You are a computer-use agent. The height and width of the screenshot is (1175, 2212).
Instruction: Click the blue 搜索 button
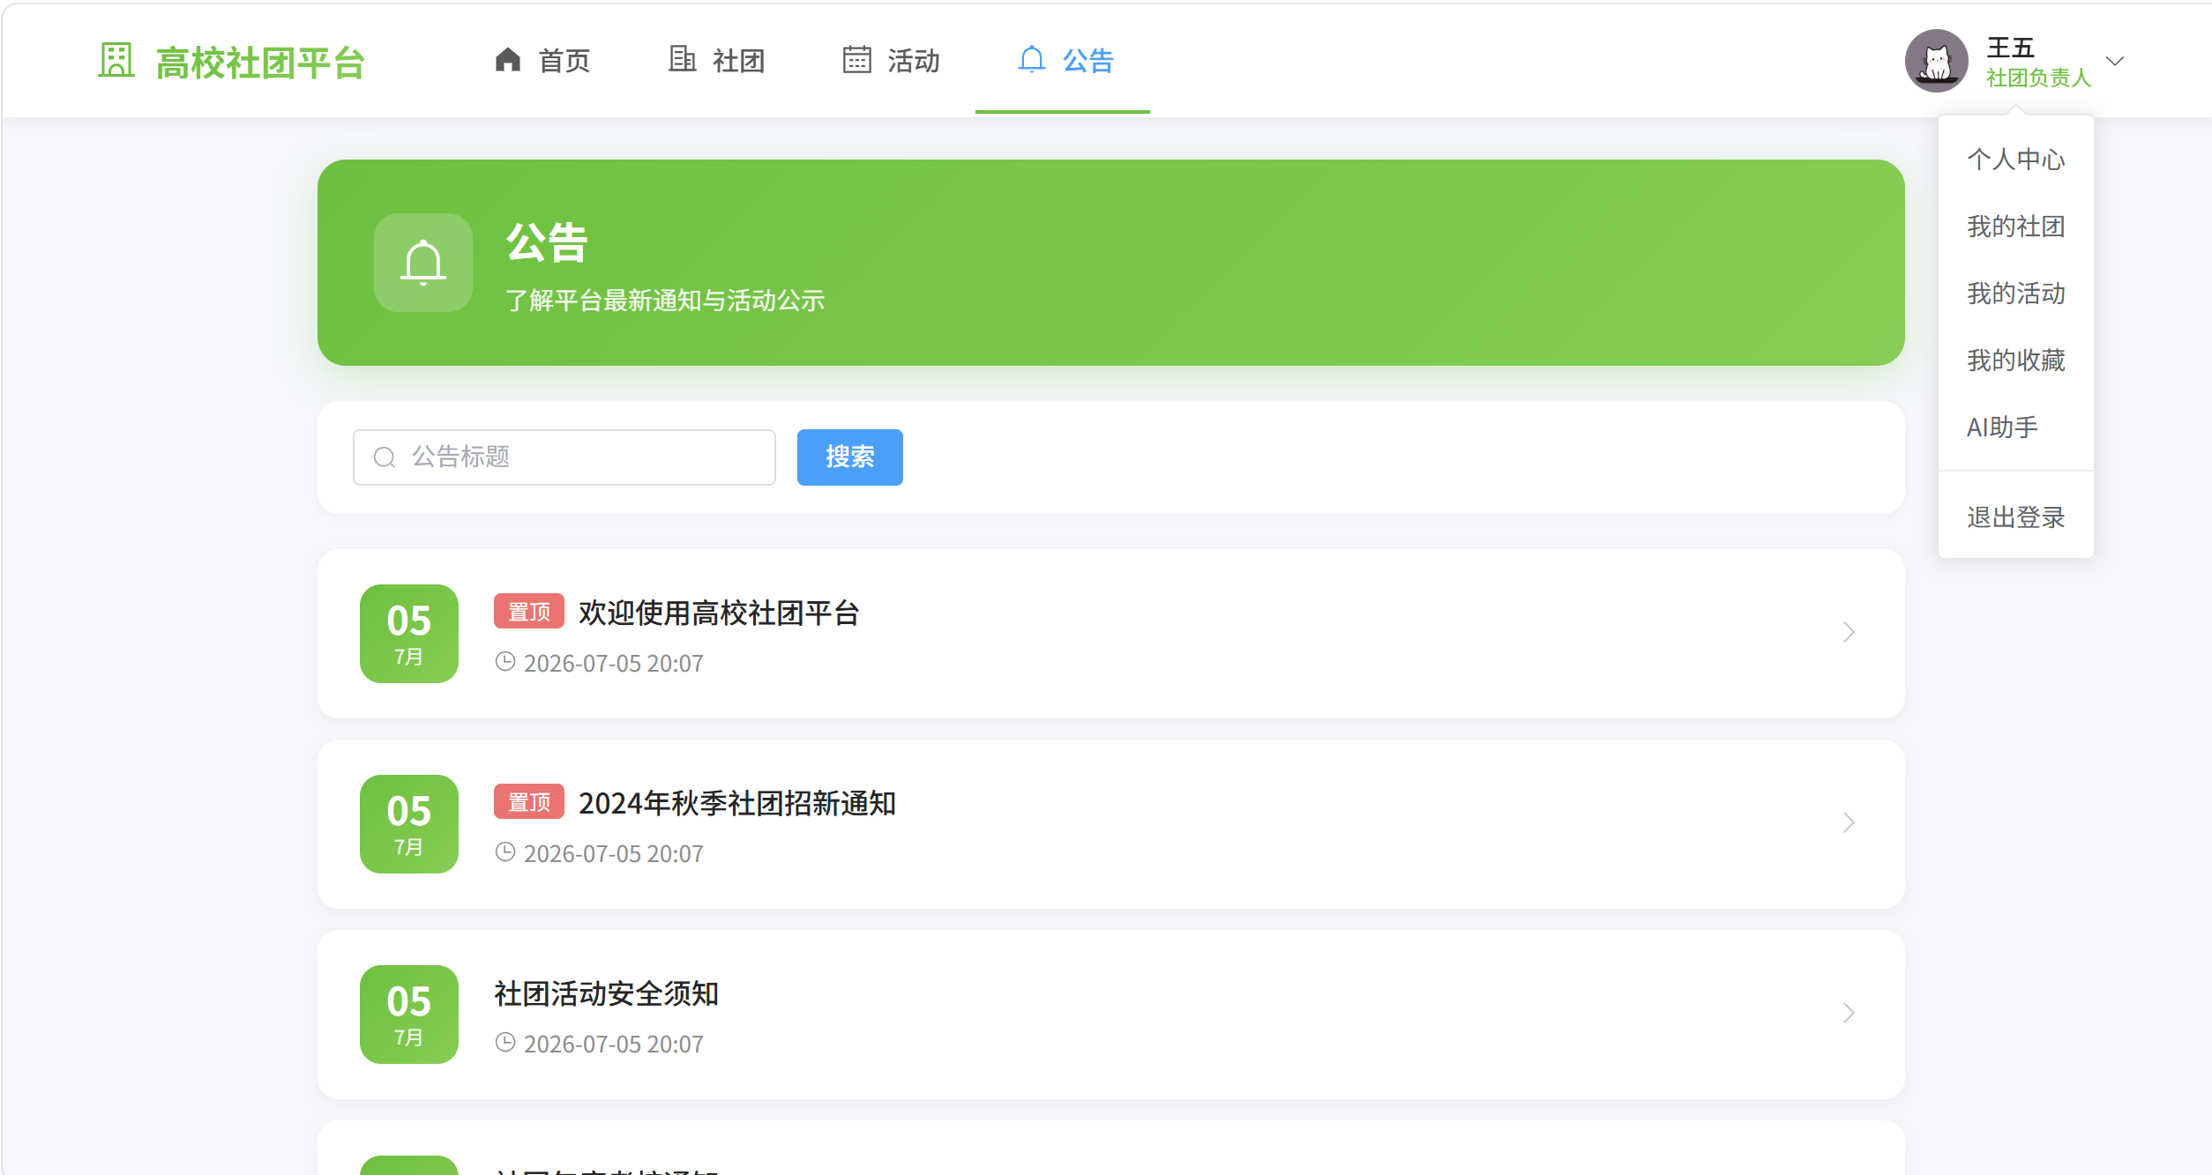[x=850, y=457]
